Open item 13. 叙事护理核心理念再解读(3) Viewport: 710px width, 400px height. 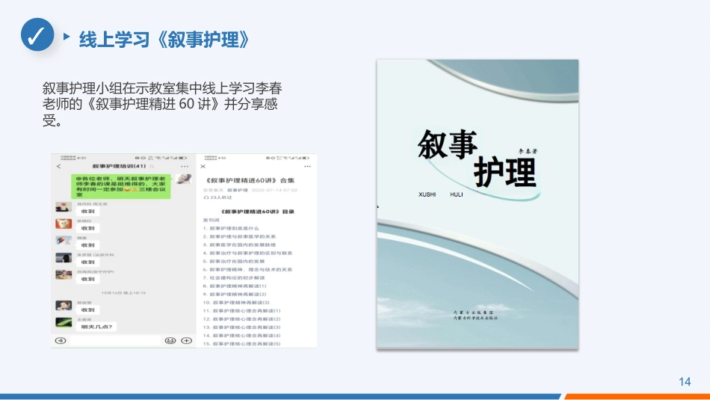[x=242, y=327]
